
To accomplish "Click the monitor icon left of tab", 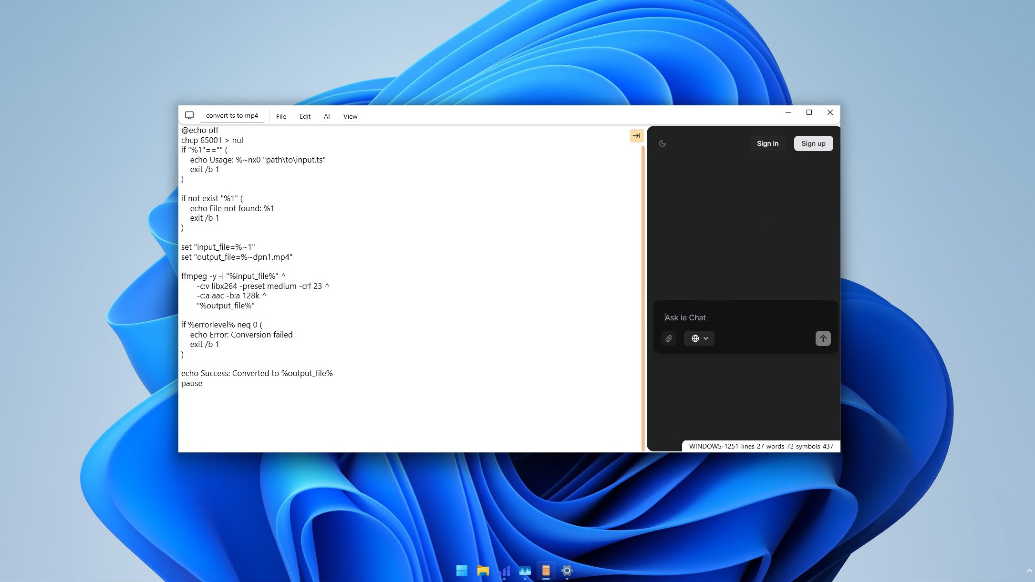I will pyautogui.click(x=189, y=116).
